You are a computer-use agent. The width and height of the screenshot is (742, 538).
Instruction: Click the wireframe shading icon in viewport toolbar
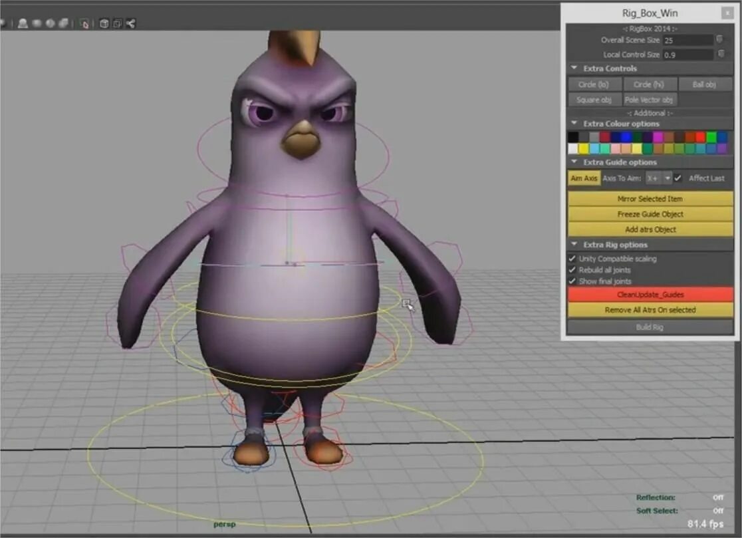click(x=23, y=24)
